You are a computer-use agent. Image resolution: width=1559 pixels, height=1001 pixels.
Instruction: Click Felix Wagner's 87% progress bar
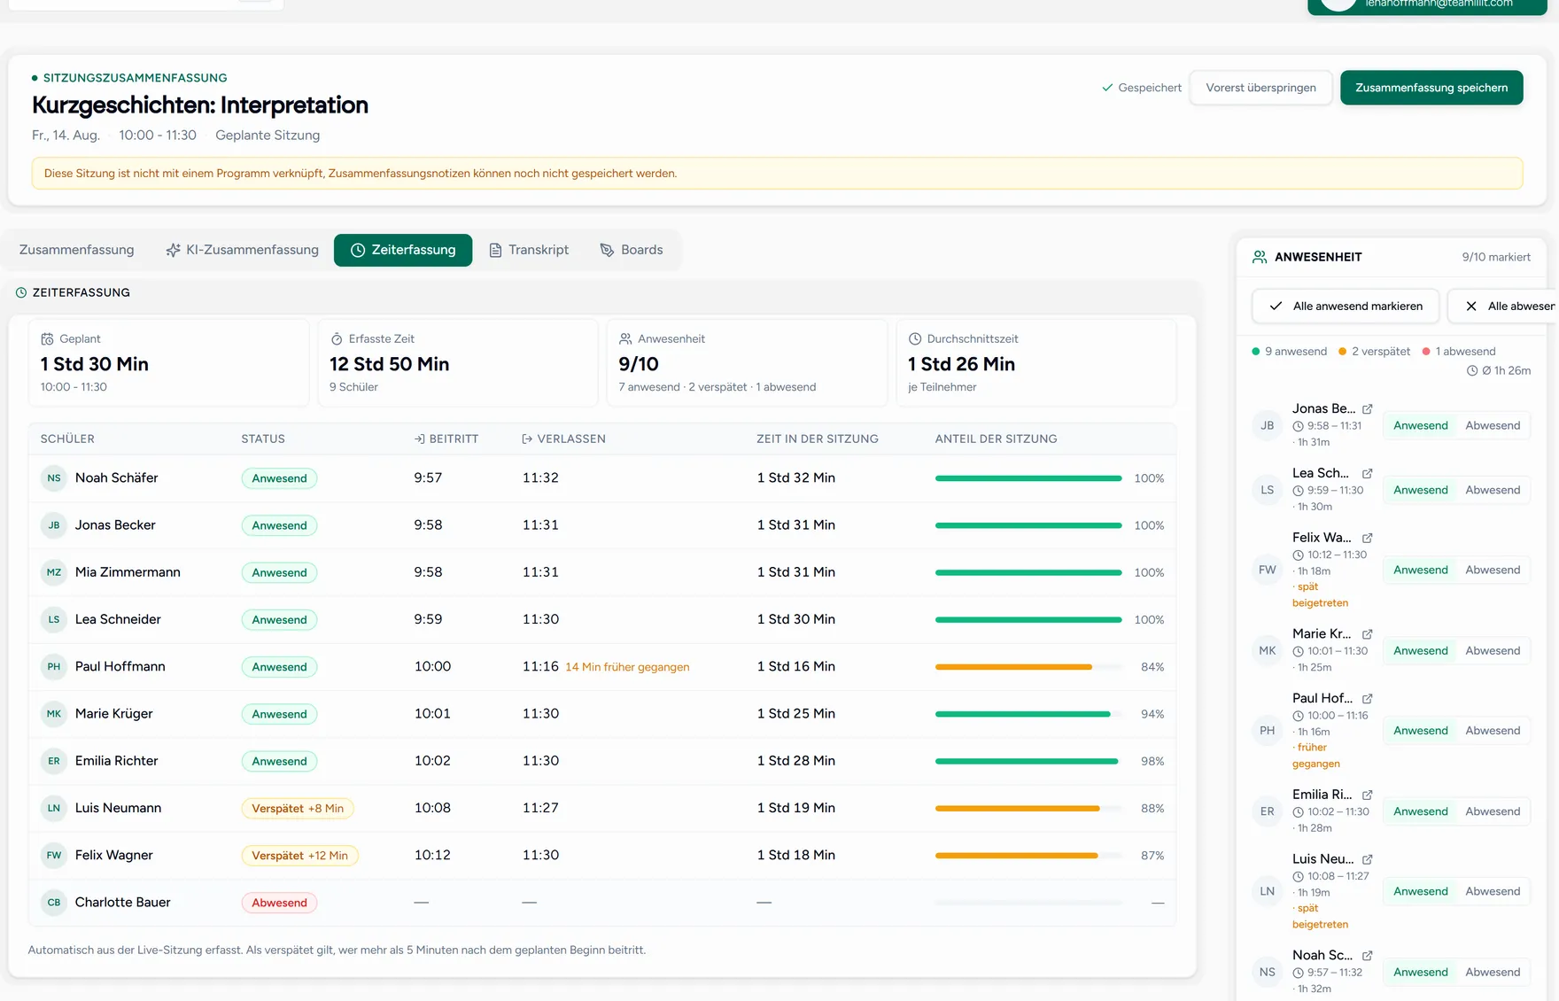(1028, 856)
